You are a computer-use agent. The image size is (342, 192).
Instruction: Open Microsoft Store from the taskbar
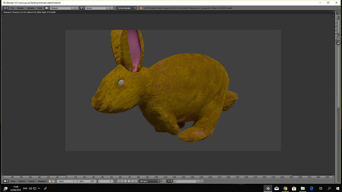pos(294,189)
